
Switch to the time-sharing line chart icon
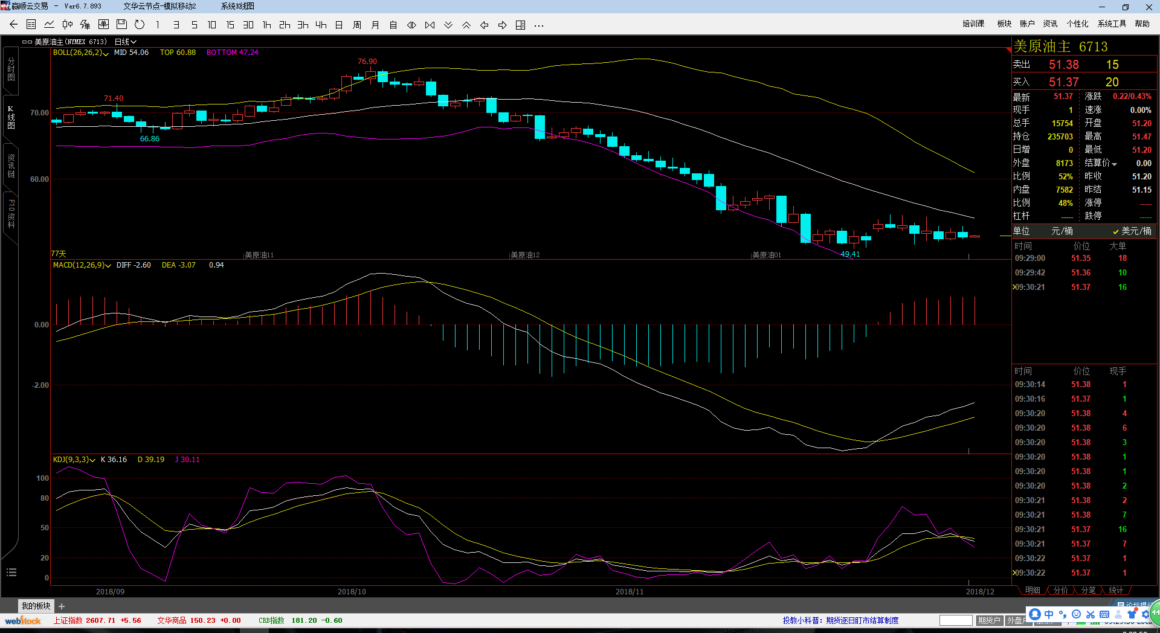tap(50, 25)
